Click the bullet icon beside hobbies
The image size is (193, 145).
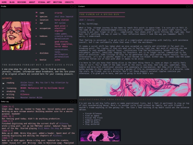click(36, 36)
